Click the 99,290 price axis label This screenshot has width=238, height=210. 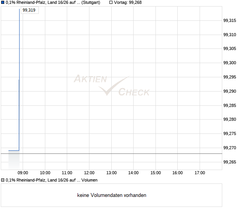pyautogui.click(x=230, y=91)
